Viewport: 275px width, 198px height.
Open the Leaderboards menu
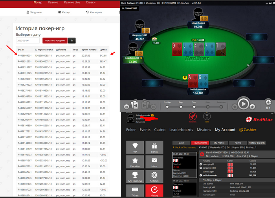(181, 130)
